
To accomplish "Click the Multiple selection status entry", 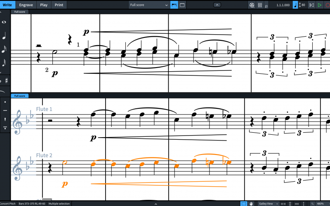I will (x=59, y=204).
